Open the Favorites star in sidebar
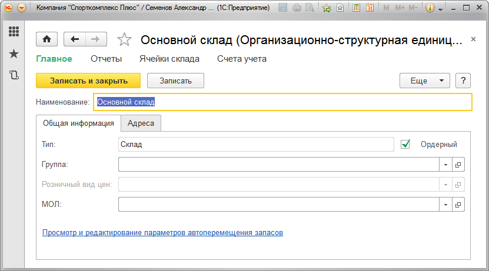Screen dimensions: 489x271 click(14, 53)
